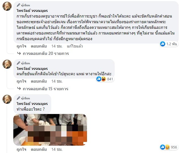The image size is (189, 153).
Task: Open name ไพรวัลย์ วรรณบุตร on second comment
Action: (x=32, y=69)
